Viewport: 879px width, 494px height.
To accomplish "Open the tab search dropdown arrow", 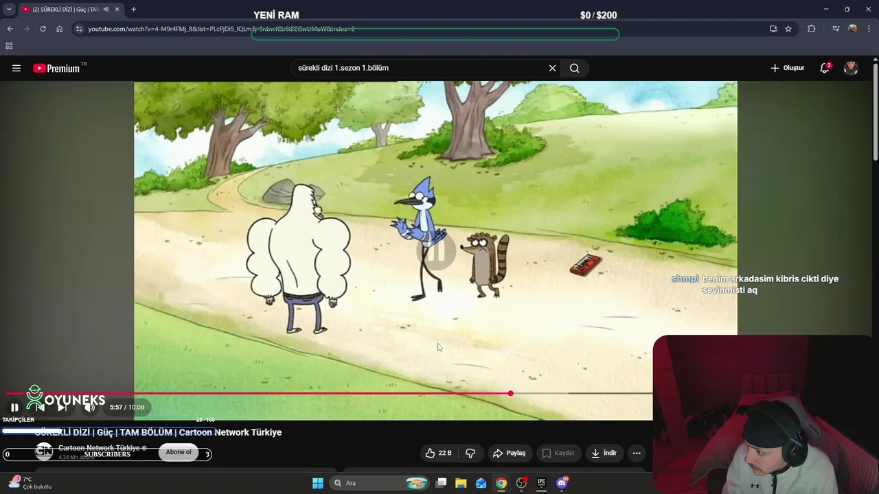I will click(x=9, y=9).
